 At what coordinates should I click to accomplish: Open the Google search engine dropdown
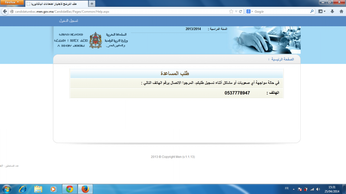tap(250, 11)
